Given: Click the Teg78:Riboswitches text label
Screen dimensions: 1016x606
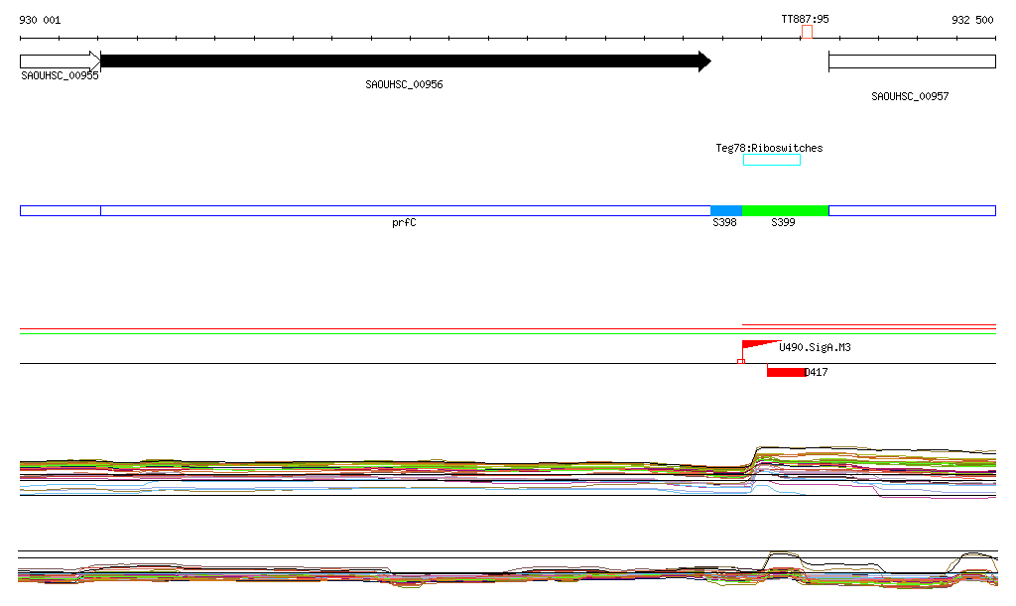Looking at the screenshot, I should pyautogui.click(x=769, y=148).
